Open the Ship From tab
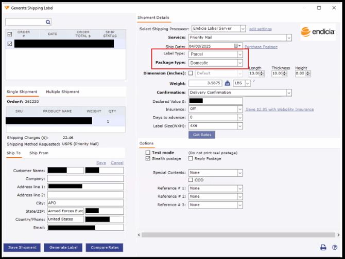The width and height of the screenshot is (345, 259). (39, 153)
